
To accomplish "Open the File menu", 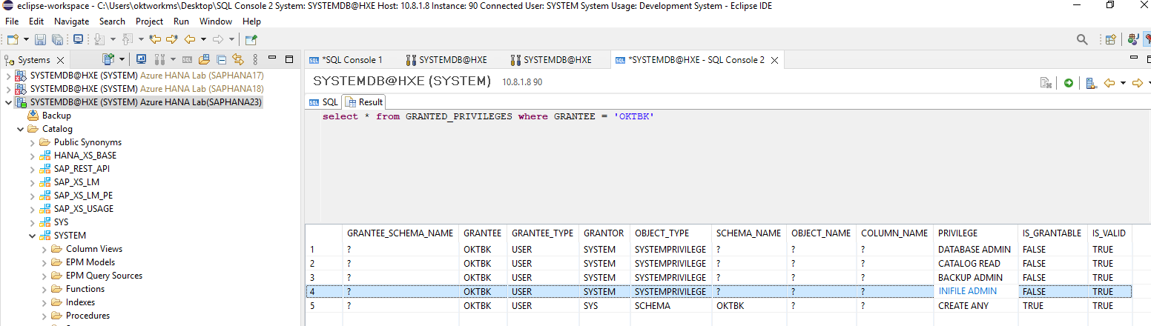I will [x=12, y=21].
